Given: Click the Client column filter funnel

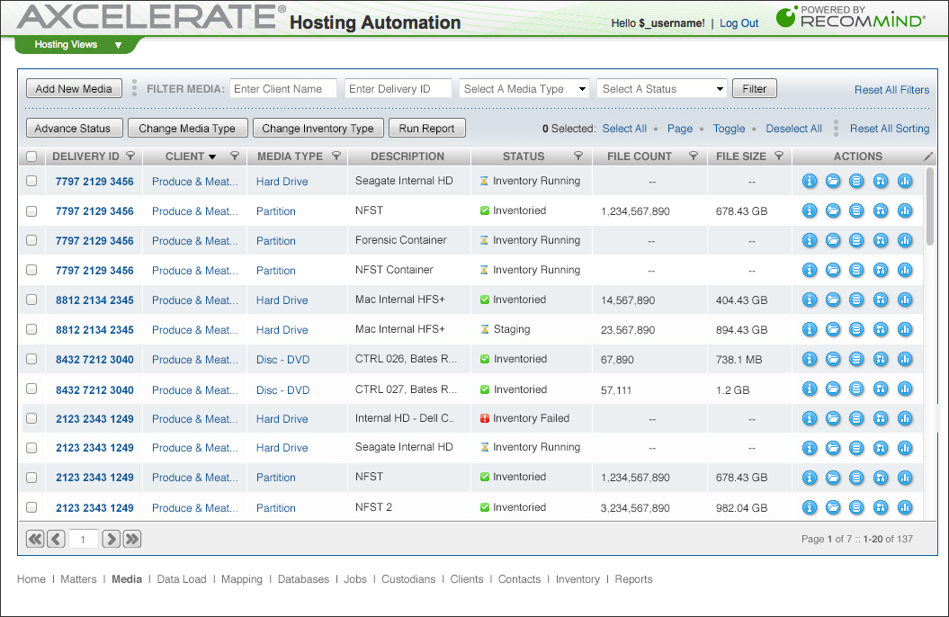Looking at the screenshot, I should click(x=235, y=156).
